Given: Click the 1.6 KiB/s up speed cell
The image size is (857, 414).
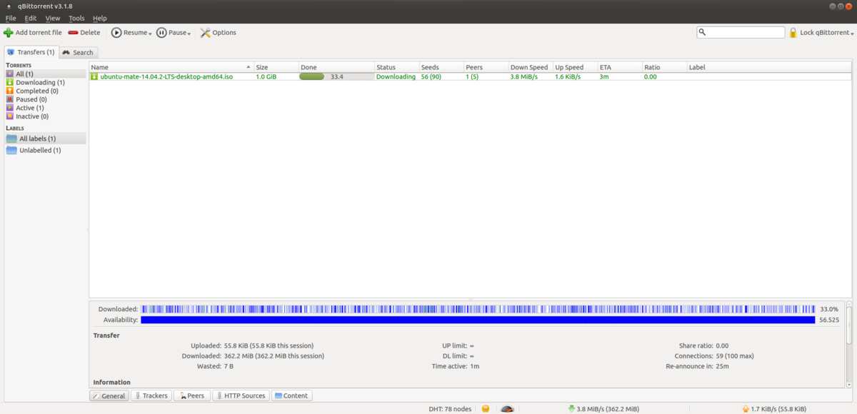Looking at the screenshot, I should point(568,76).
